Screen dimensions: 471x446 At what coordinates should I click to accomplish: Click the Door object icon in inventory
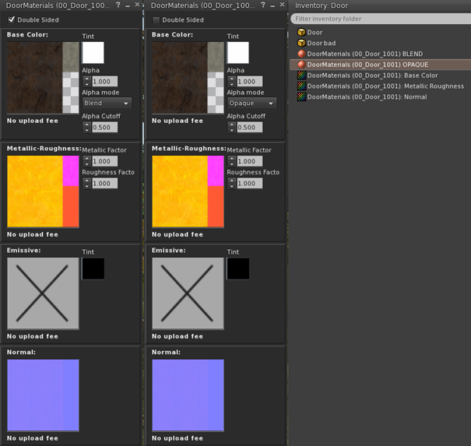click(x=301, y=33)
